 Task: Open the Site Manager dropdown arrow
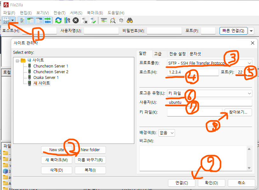click(13, 20)
